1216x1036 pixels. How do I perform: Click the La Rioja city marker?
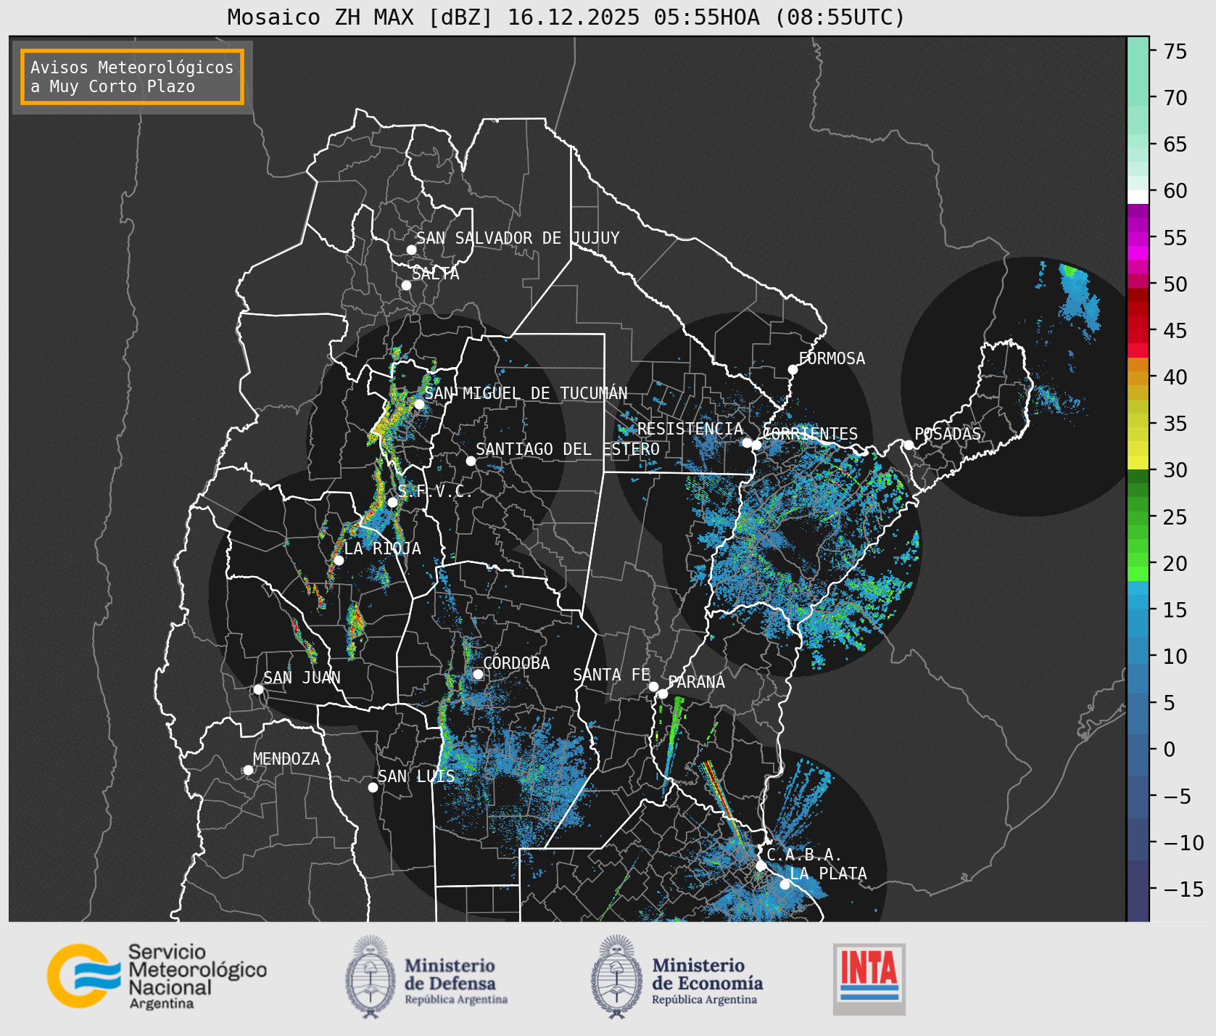[x=339, y=560]
